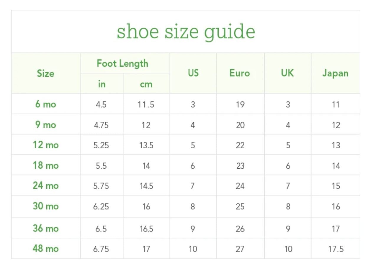This screenshot has height=271, width=373.
Task: Select the US column header
Action: [x=193, y=73]
